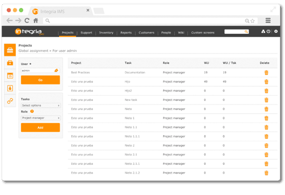The image size is (285, 195).
Task: Open the Nieto 2.1.2 task link
Action: pos(132,173)
